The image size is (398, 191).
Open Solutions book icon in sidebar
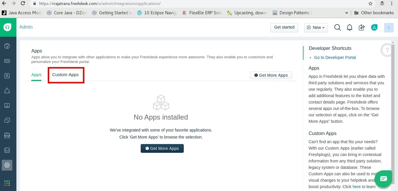[x=7, y=106]
